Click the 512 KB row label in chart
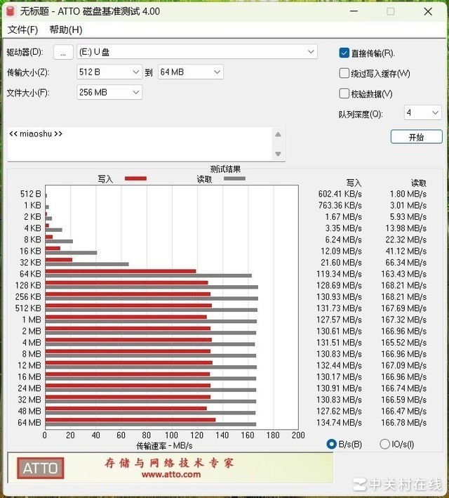Viewport: 449px width, 498px height. point(28,308)
